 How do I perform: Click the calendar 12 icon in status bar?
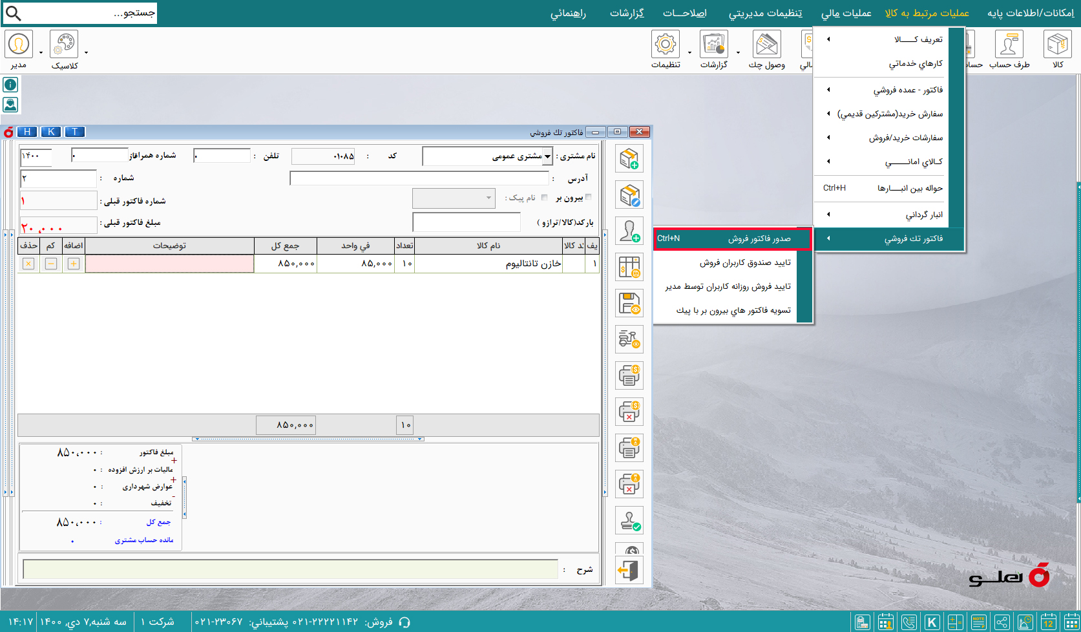pos(1048,622)
